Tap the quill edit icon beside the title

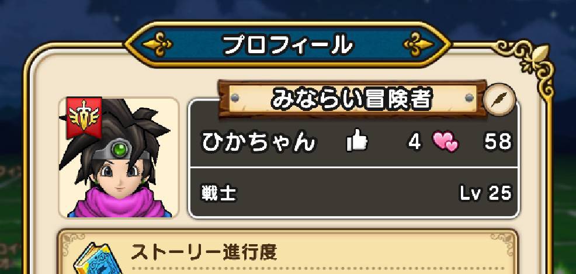(500, 99)
